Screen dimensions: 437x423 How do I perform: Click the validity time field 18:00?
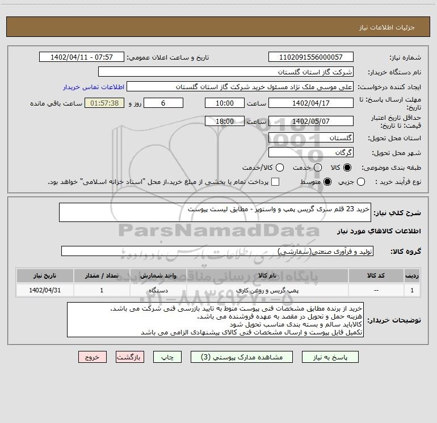(225, 121)
